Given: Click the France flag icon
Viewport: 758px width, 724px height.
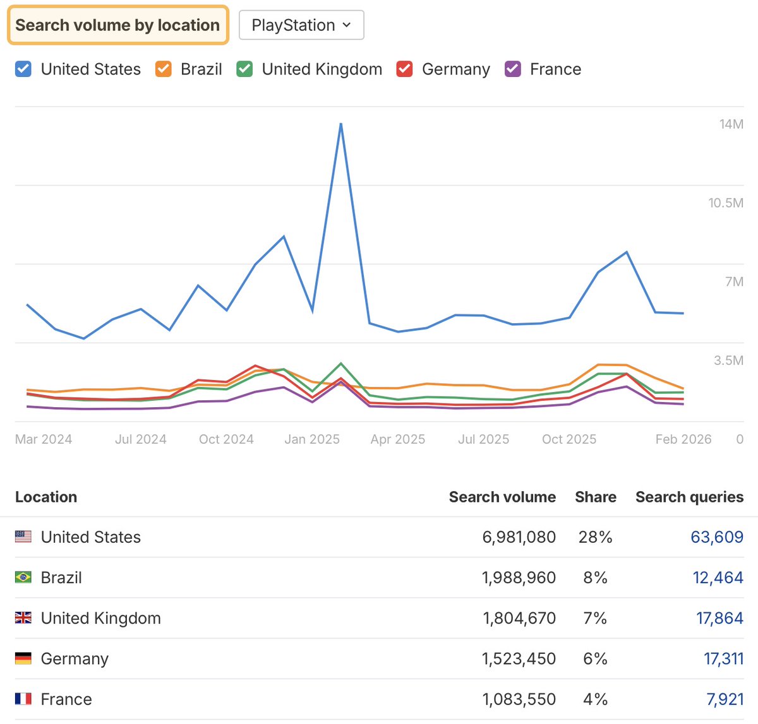Looking at the screenshot, I should 23,699.
